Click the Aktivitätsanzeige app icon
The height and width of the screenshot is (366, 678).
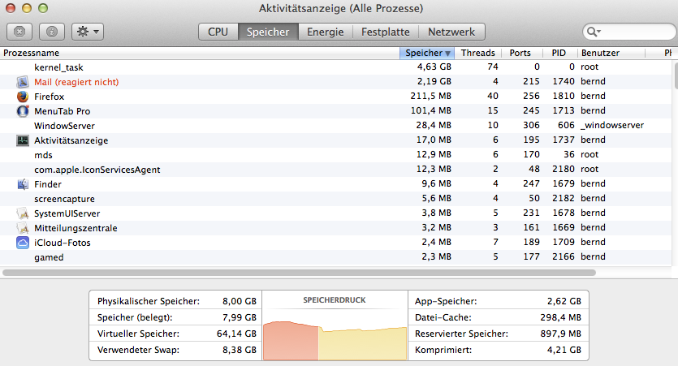coord(23,140)
